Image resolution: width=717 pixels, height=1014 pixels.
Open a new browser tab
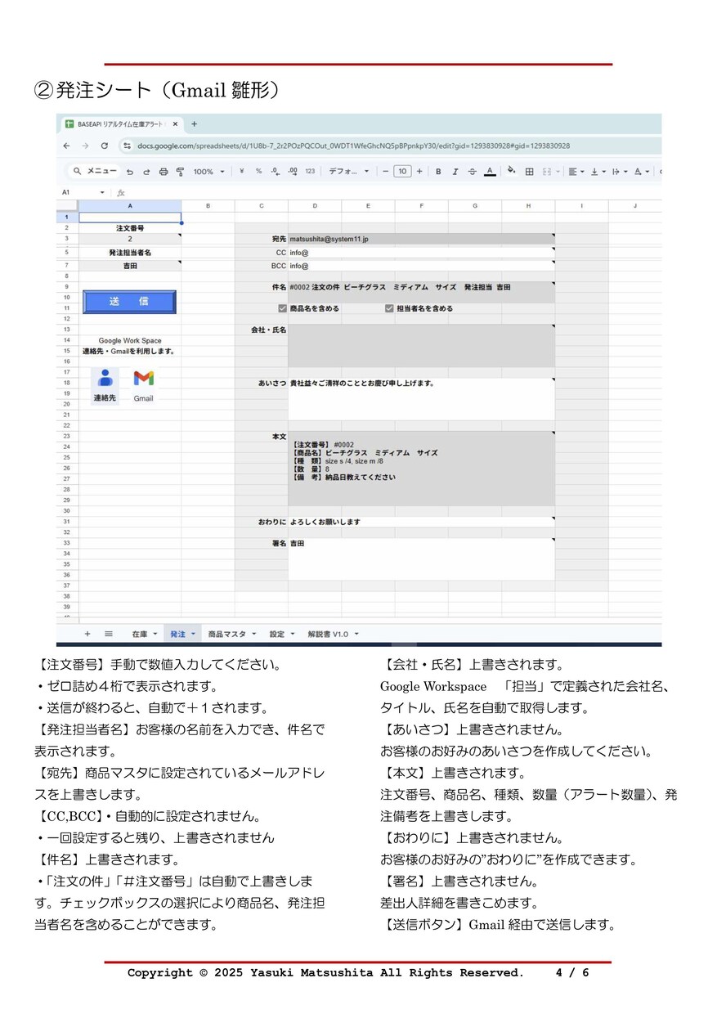pos(194,124)
